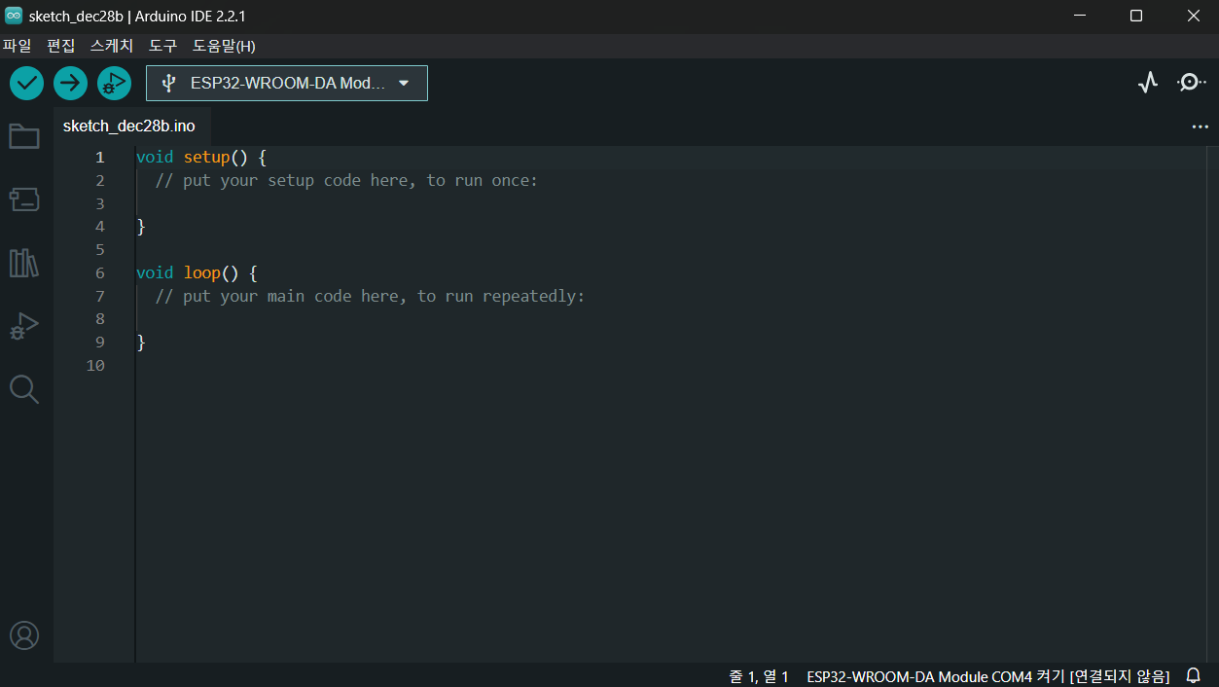Open the Library Manager sidebar
The width and height of the screenshot is (1219, 687).
pos(24,263)
